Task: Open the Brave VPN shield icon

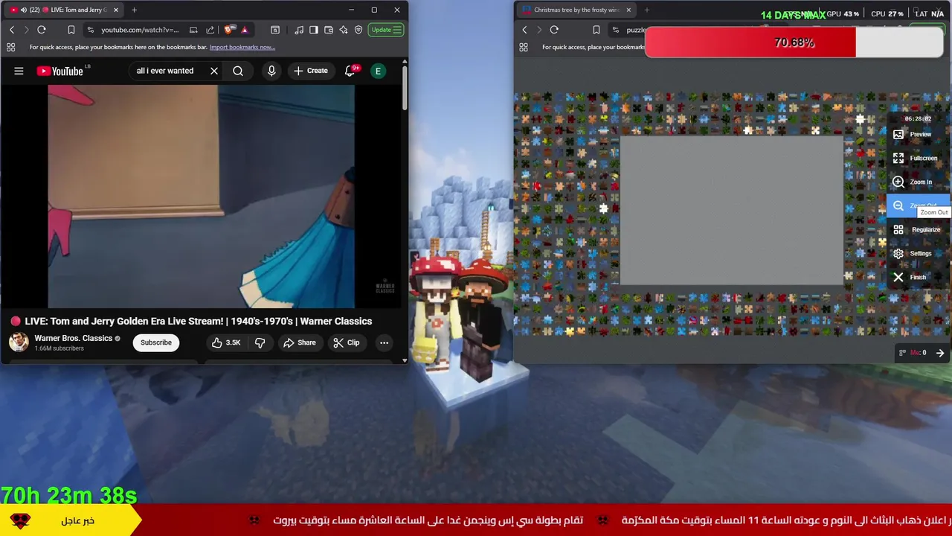Action: click(358, 30)
